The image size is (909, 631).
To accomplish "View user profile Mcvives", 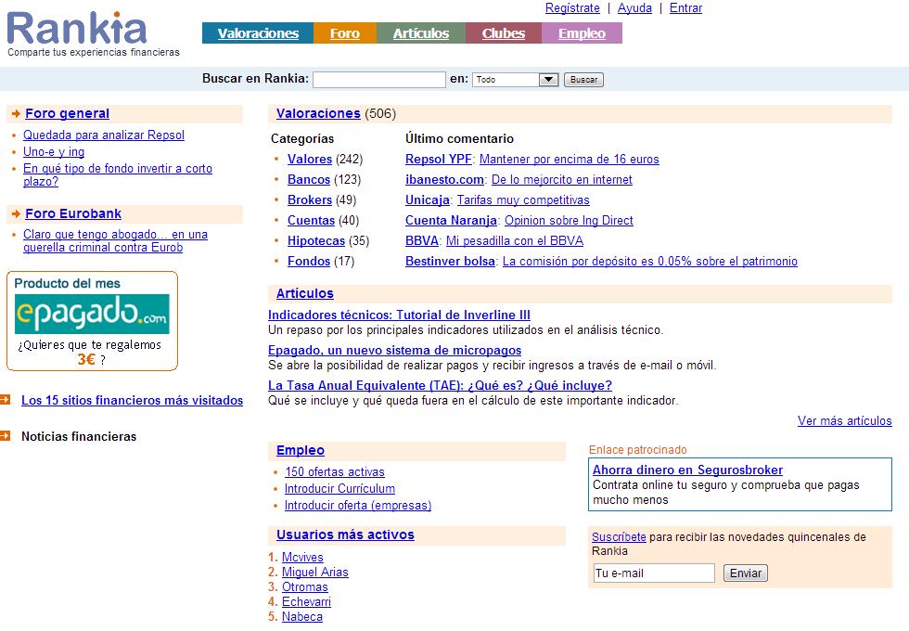I will point(302,558).
